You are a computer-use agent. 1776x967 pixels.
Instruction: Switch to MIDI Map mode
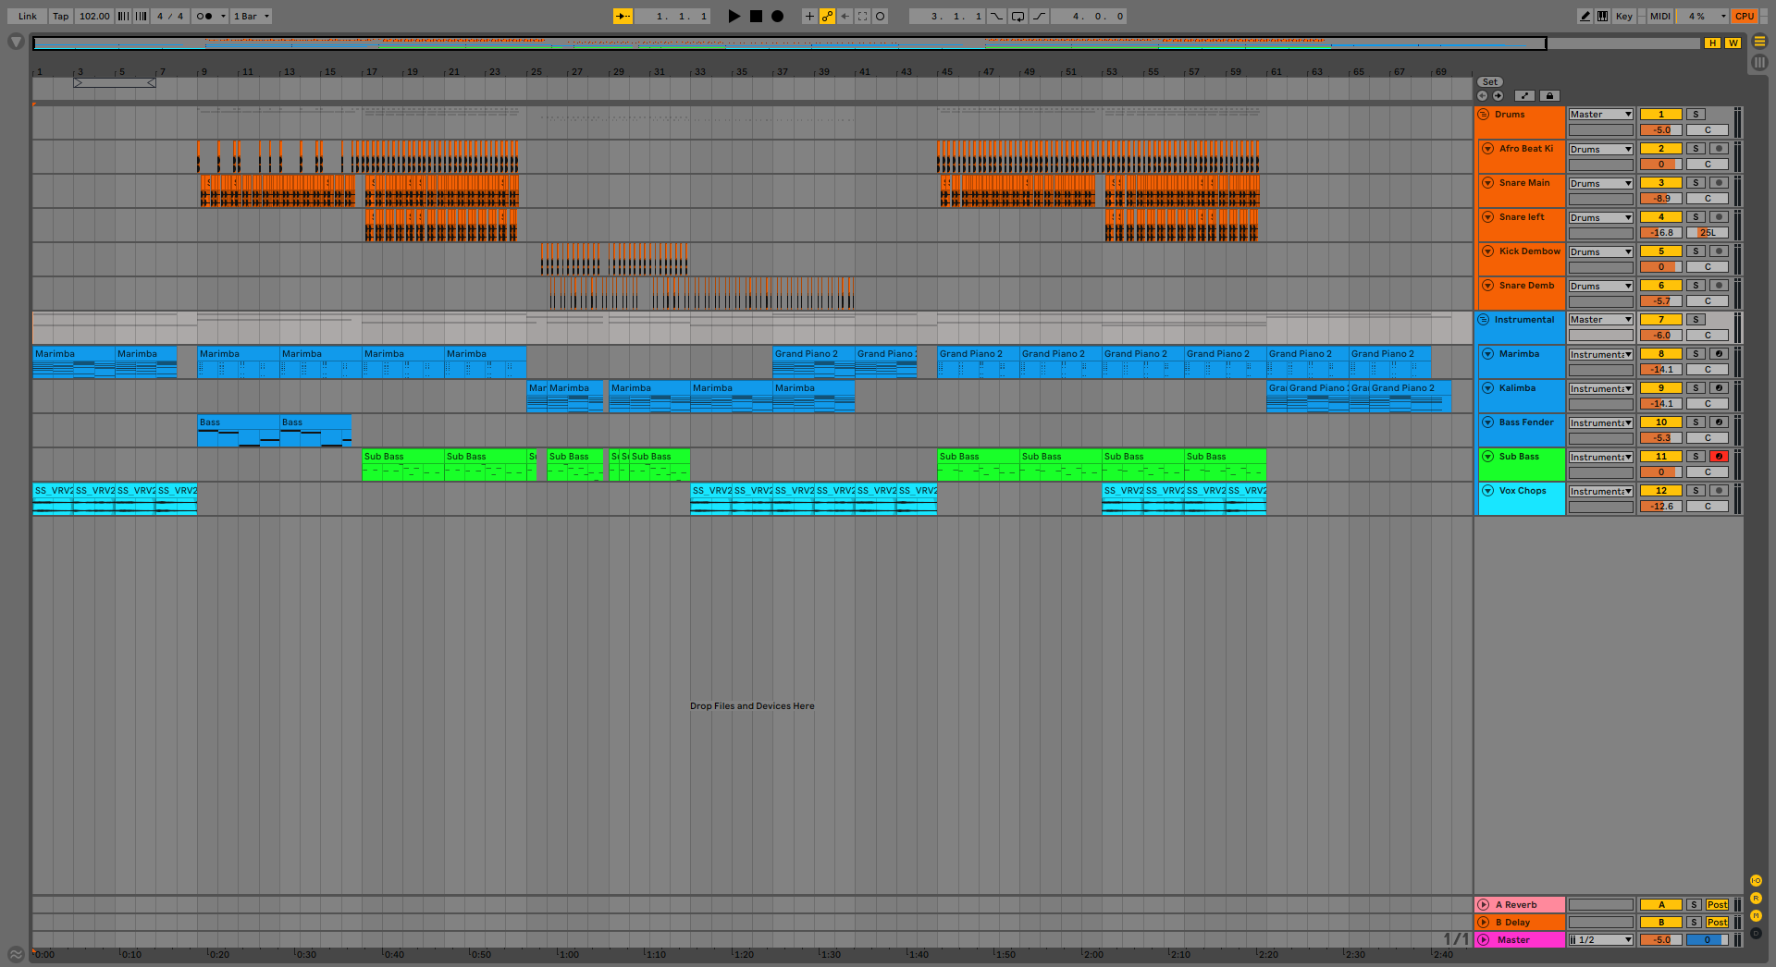[x=1660, y=16]
